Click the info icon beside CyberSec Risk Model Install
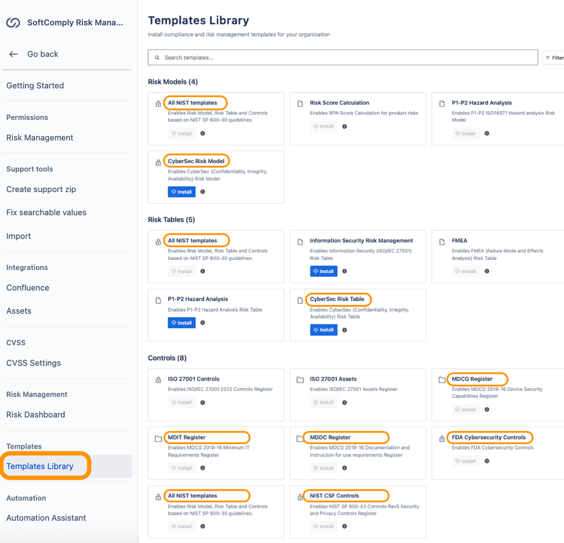Image resolution: width=564 pixels, height=543 pixels. (202, 192)
